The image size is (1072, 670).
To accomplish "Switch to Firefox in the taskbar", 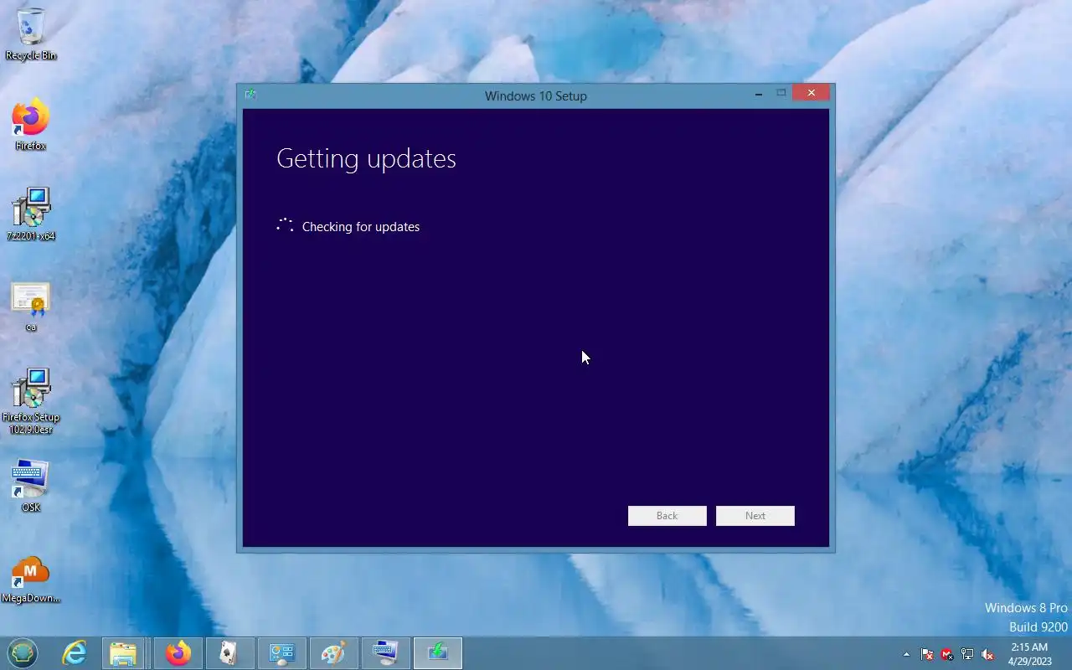I will click(178, 653).
